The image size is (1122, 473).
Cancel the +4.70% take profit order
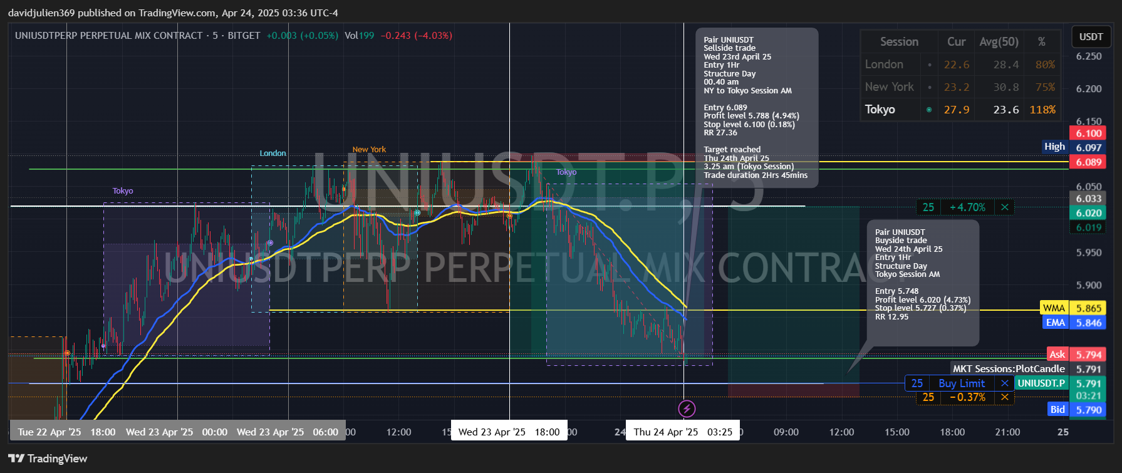[1004, 207]
